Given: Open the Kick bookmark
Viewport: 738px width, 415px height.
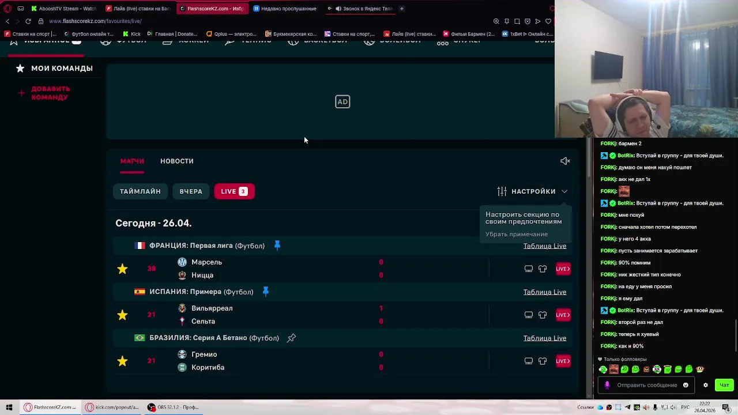Looking at the screenshot, I should 131,34.
